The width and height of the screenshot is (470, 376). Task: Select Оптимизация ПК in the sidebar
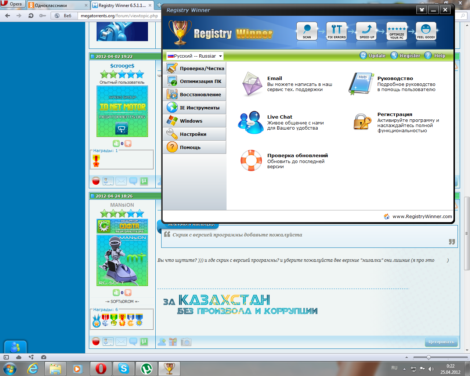[x=195, y=82]
